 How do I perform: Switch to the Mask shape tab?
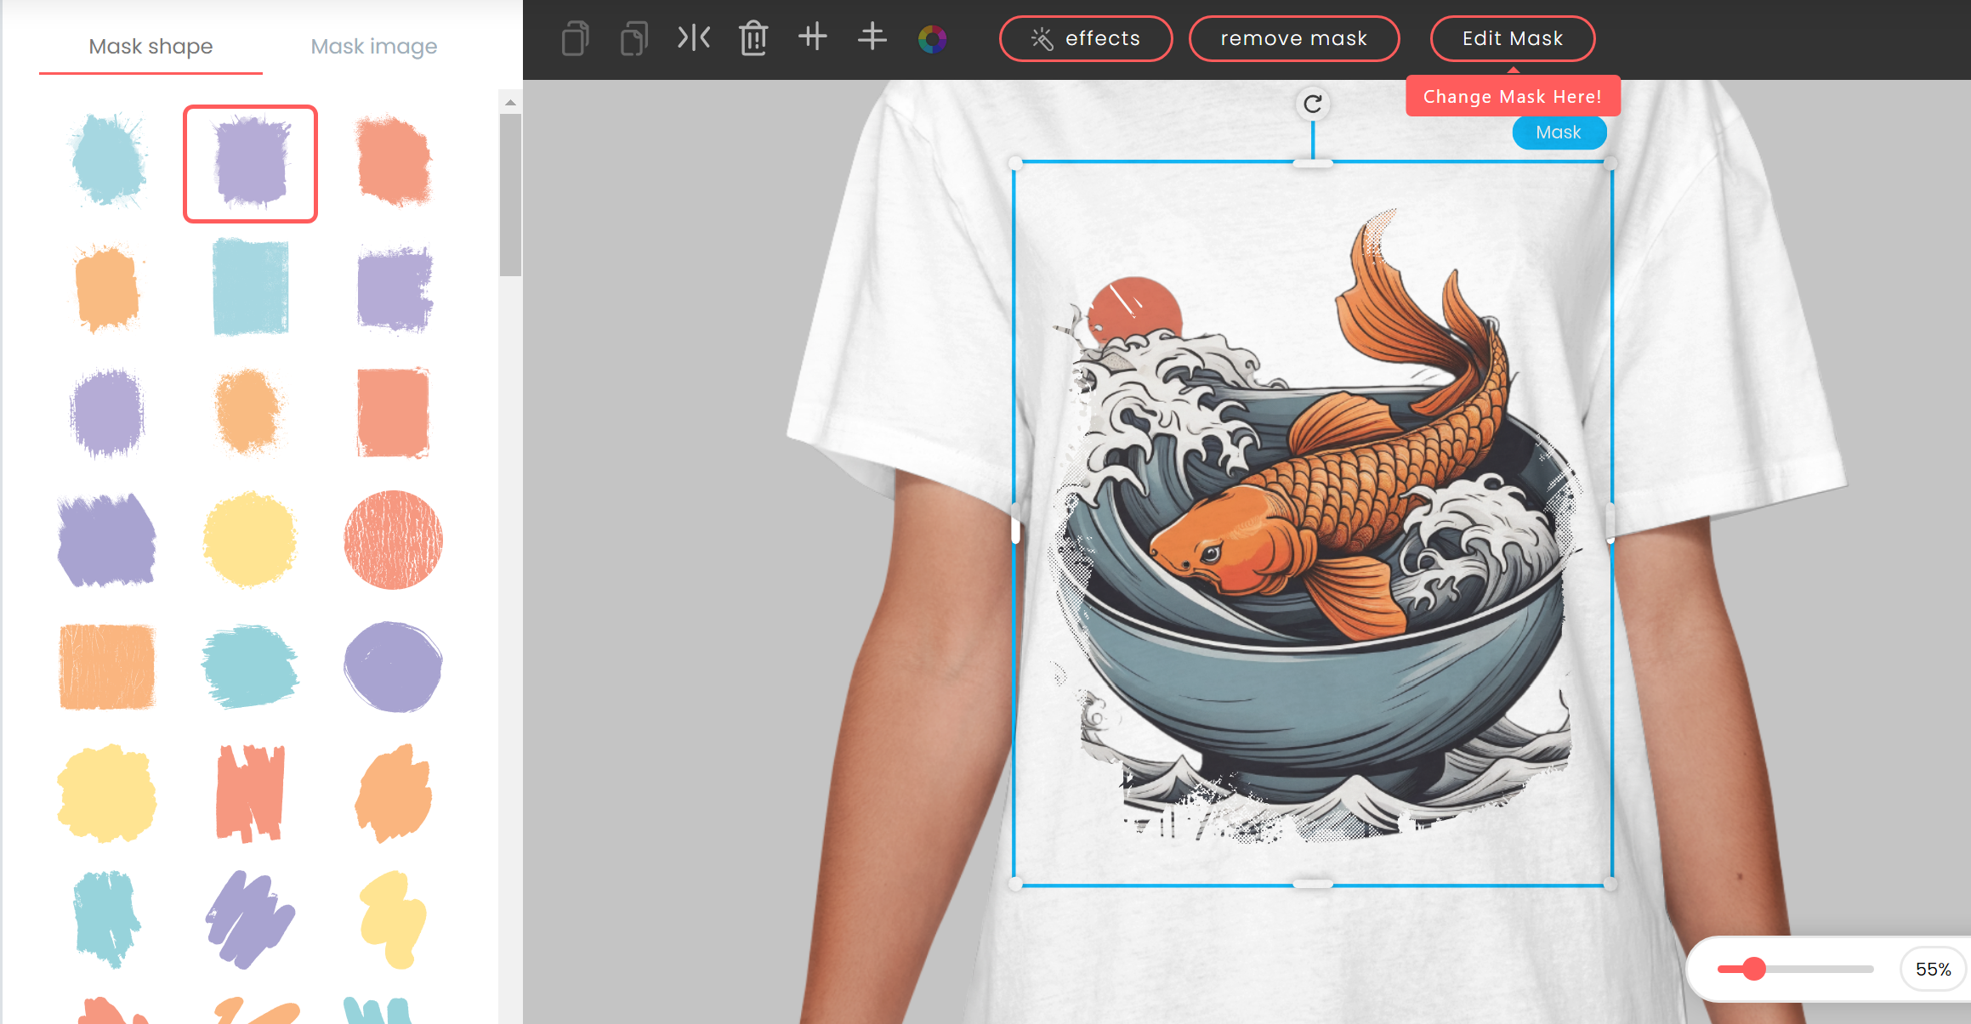[x=151, y=47]
